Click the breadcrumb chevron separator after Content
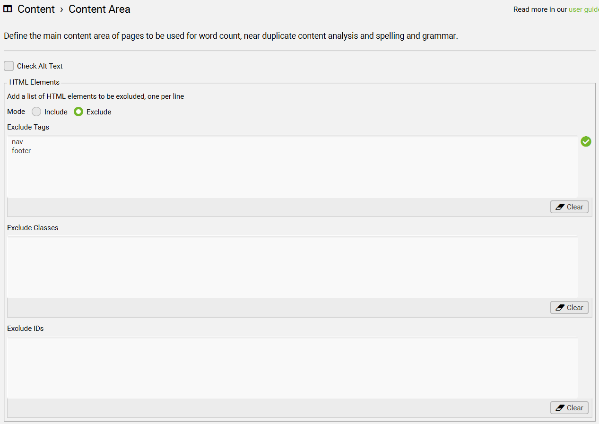The image size is (599, 424). point(61,9)
